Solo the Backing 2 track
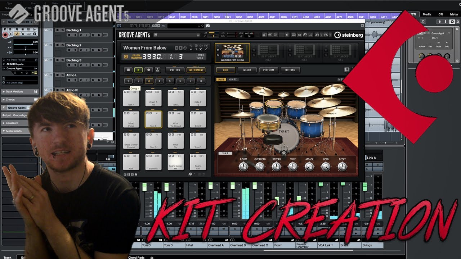461x259 pixels. point(63,45)
